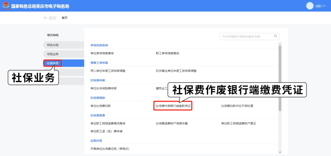Viewport: 331px width, 156px height.
Task: Open 社保费扣款状态不明处理
Action: [x=237, y=106]
